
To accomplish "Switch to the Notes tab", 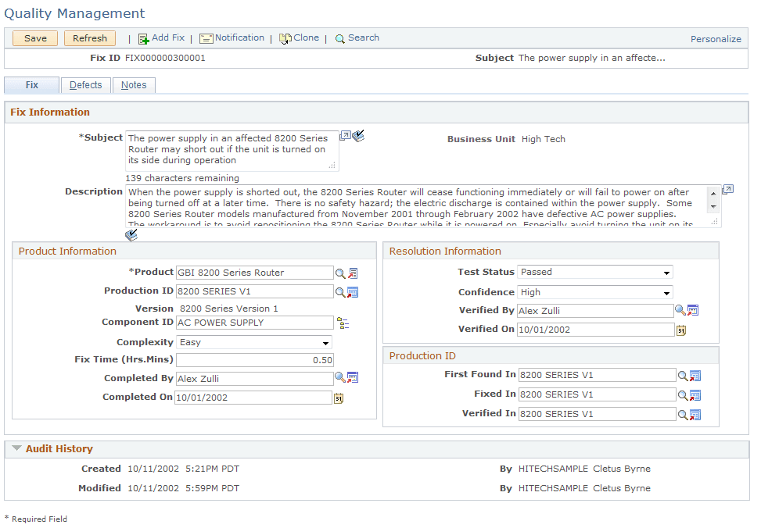I will (133, 84).
